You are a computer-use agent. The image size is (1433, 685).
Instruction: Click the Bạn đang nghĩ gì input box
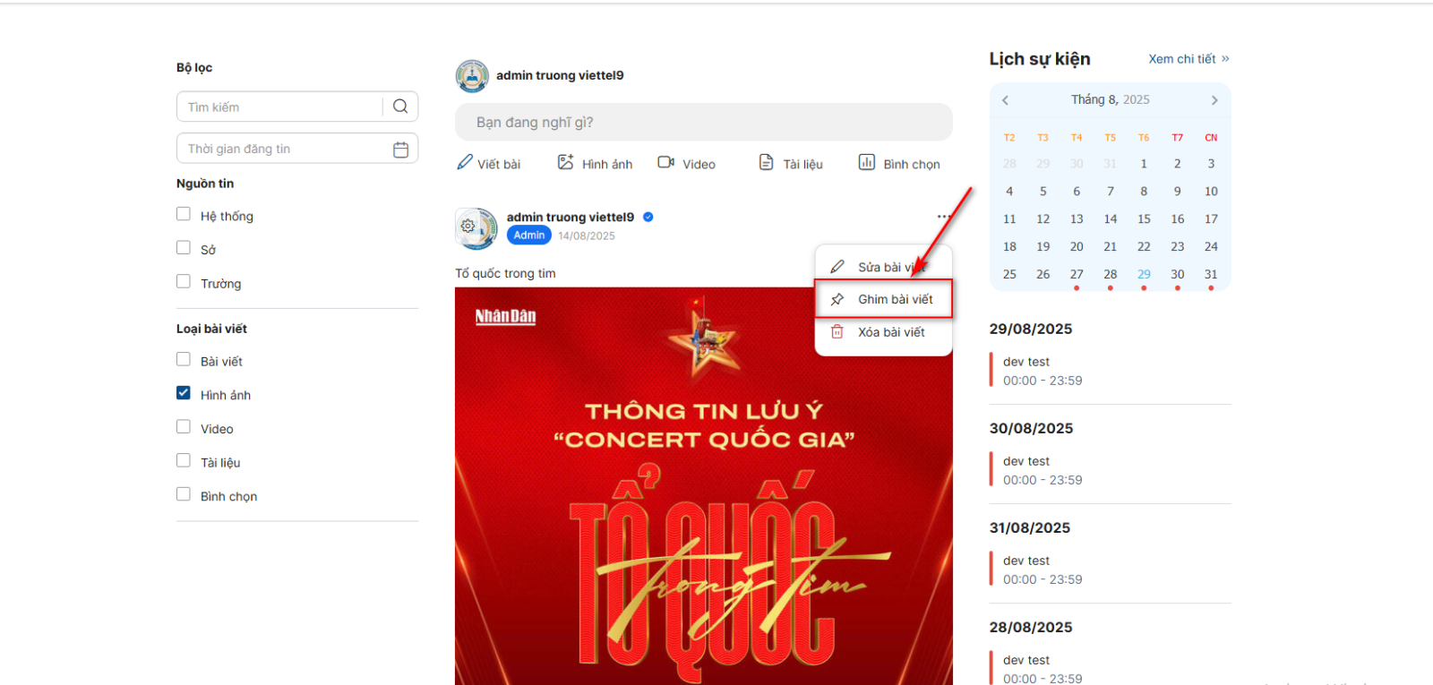pos(704,122)
